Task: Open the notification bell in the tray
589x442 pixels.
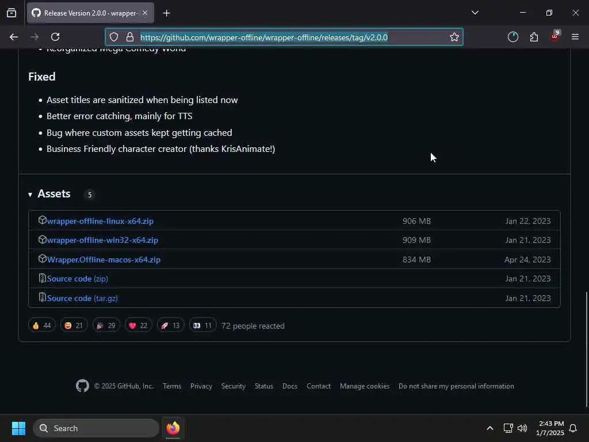Action: pos(573,428)
